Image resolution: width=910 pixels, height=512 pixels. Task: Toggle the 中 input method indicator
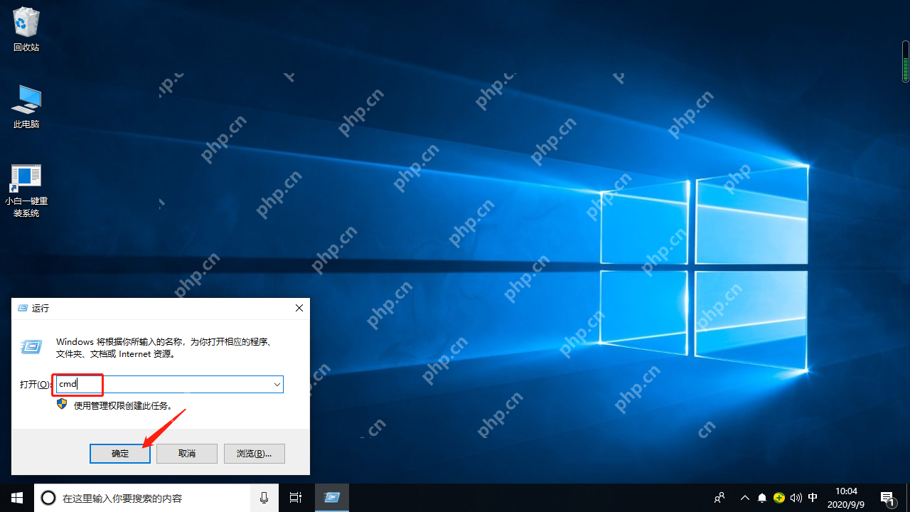(x=813, y=498)
